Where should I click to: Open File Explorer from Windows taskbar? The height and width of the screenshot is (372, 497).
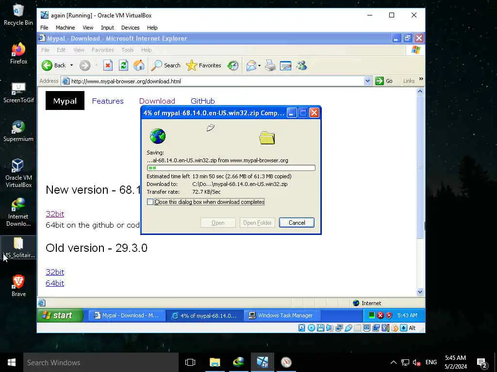[x=215, y=362]
